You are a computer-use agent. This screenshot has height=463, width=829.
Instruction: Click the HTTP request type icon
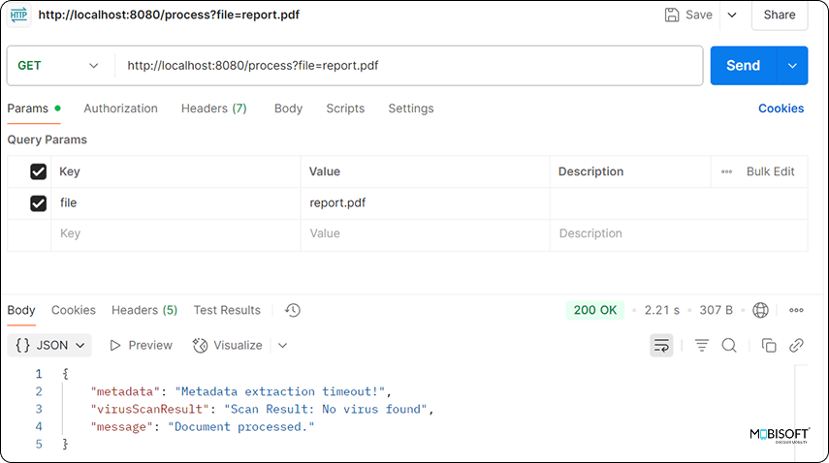point(18,15)
